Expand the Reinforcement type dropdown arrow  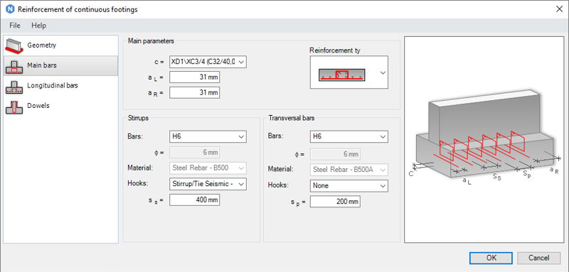[382, 73]
